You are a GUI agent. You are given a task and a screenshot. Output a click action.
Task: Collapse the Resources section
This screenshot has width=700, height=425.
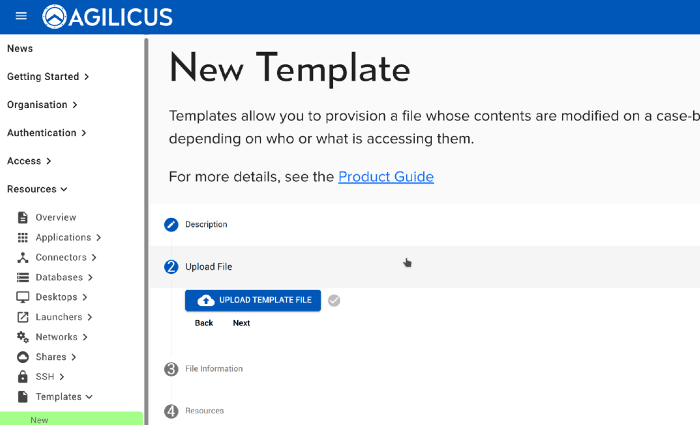37,189
